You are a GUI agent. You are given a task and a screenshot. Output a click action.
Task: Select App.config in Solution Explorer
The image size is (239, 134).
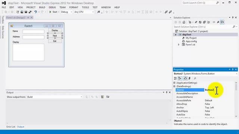tap(191, 41)
